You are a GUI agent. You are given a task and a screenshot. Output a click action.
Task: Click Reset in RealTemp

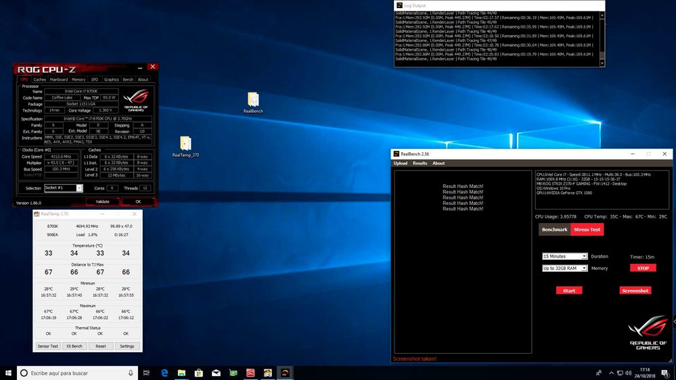(101, 346)
